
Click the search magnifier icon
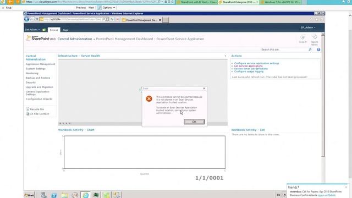(x=310, y=50)
